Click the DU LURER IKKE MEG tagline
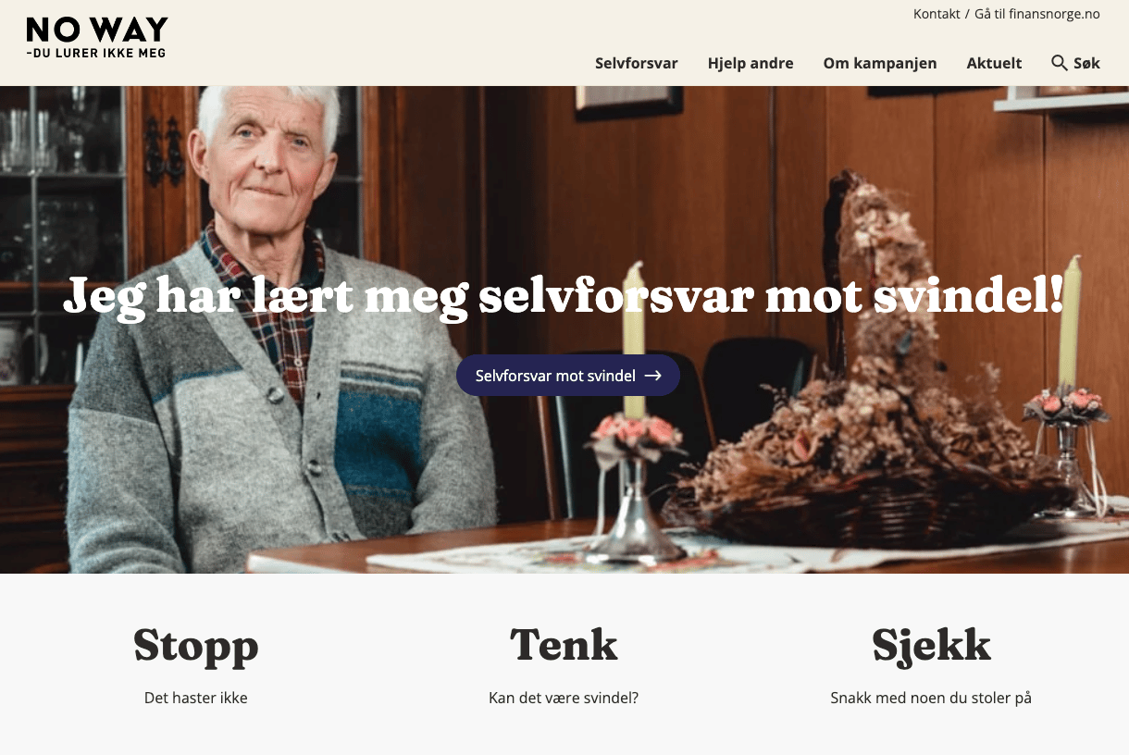The image size is (1129, 755). pos(96,53)
